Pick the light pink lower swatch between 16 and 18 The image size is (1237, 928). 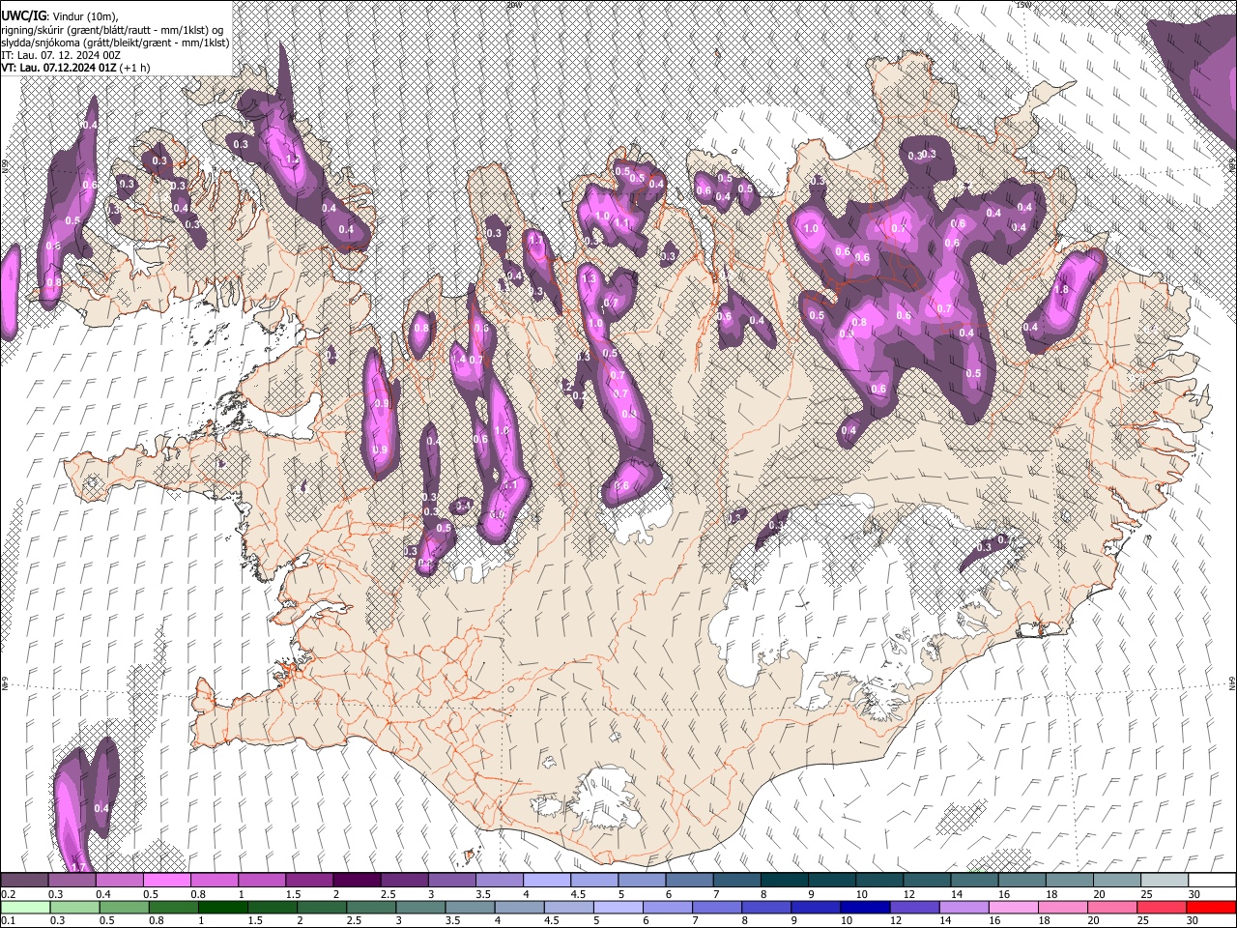click(x=1013, y=907)
